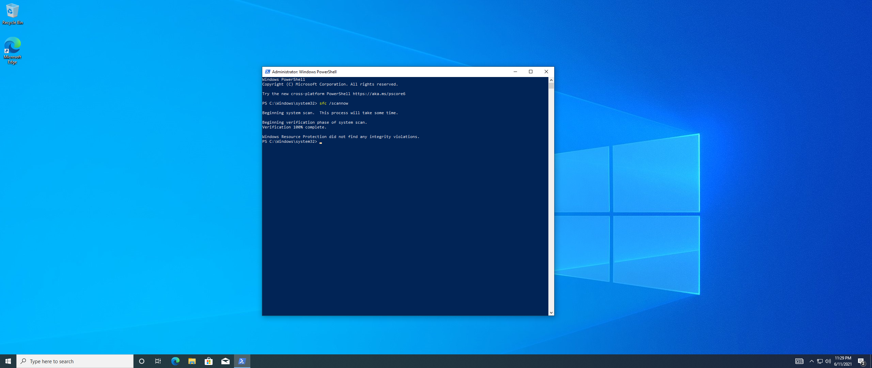Open the clock showing 11:29 PM
The height and width of the screenshot is (368, 872).
point(843,361)
